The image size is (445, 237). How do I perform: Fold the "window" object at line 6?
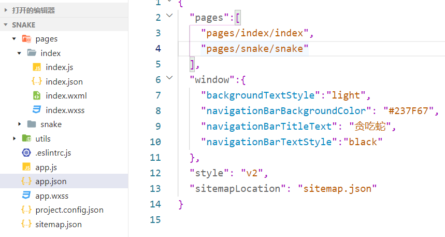click(169, 78)
